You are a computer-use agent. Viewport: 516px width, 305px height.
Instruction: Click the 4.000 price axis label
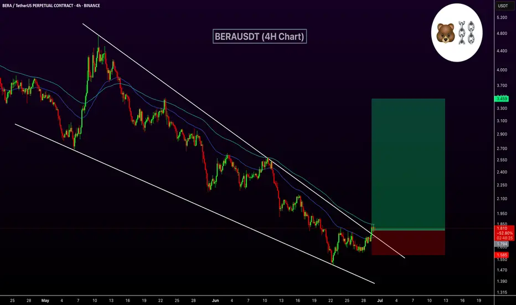point(502,70)
